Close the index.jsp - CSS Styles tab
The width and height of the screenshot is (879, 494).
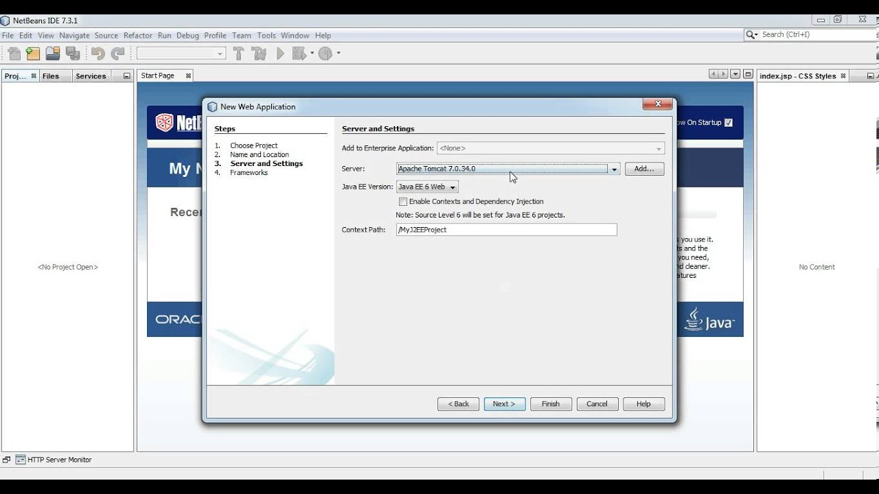844,76
